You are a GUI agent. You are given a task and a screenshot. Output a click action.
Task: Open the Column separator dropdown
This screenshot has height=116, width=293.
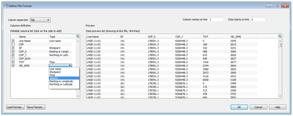(40, 20)
